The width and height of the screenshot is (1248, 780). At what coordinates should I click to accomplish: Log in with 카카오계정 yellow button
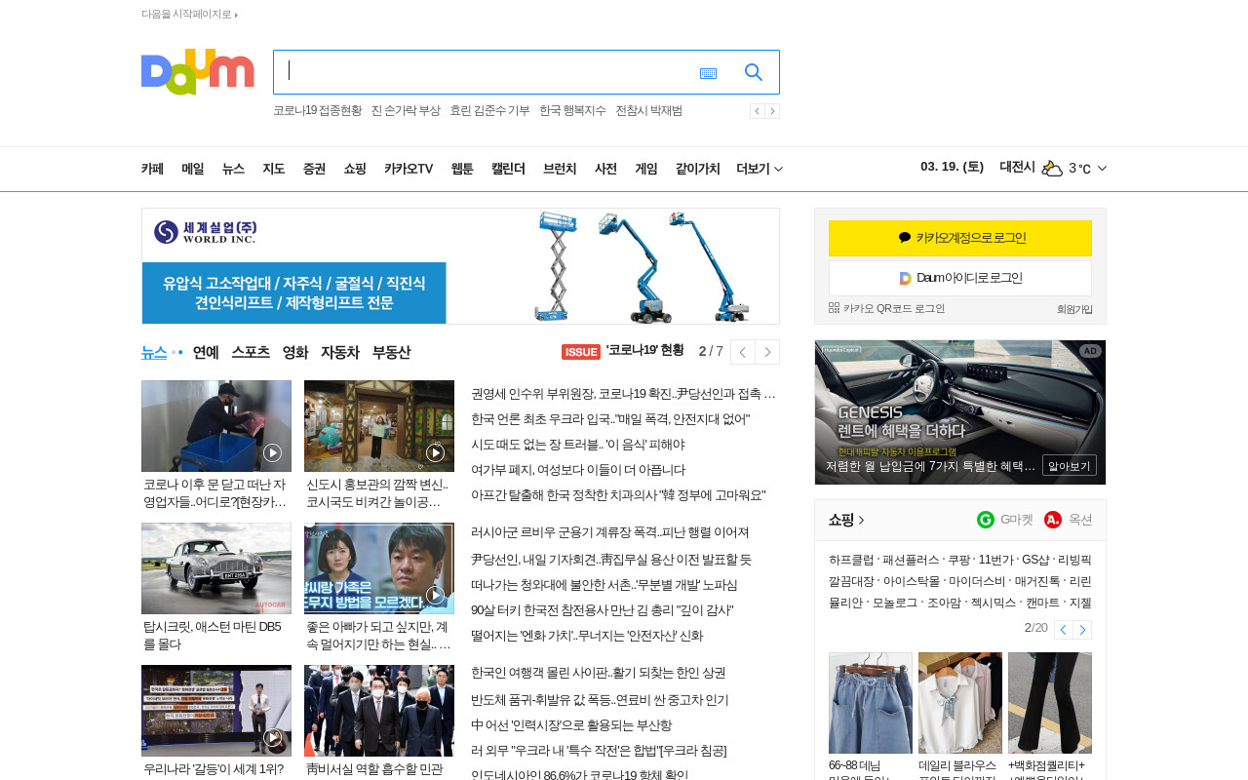(960, 238)
